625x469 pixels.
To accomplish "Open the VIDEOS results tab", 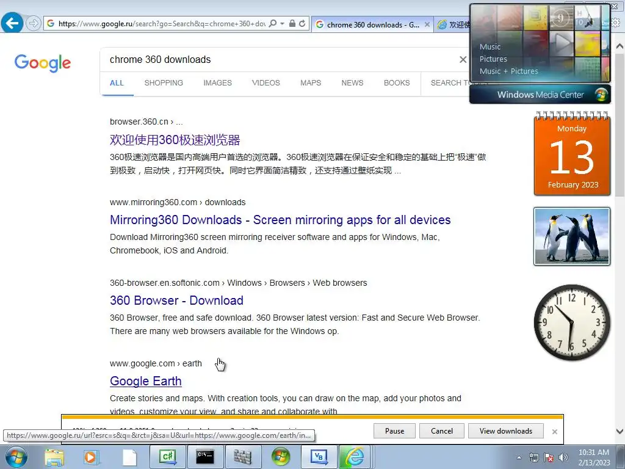I will (266, 83).
